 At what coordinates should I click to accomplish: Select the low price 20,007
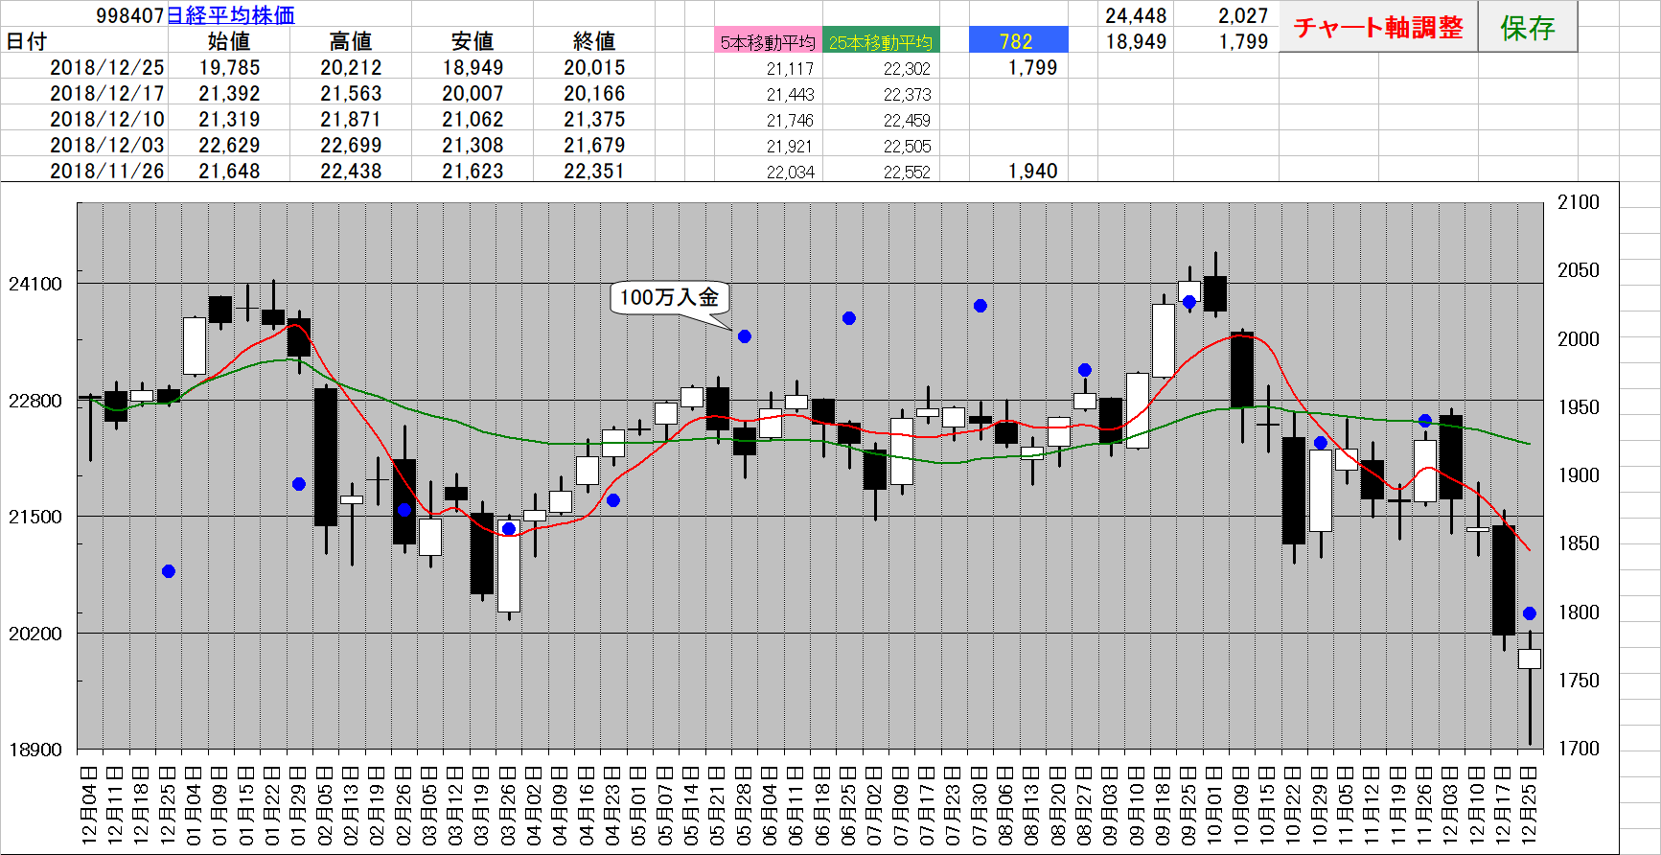click(473, 93)
